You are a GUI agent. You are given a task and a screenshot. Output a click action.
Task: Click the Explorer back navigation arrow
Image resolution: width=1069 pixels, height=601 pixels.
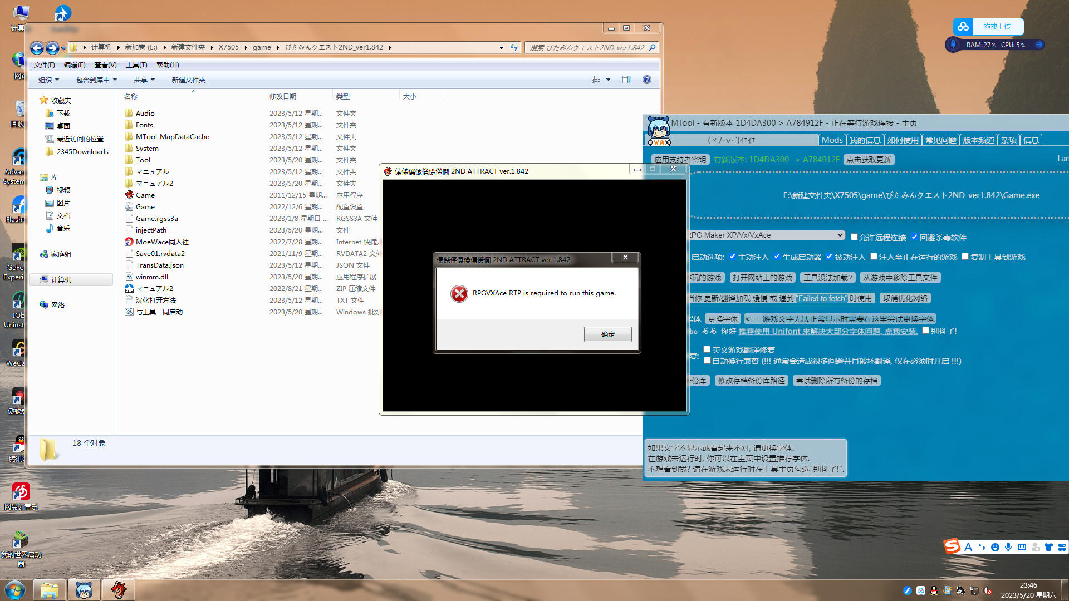pos(37,48)
